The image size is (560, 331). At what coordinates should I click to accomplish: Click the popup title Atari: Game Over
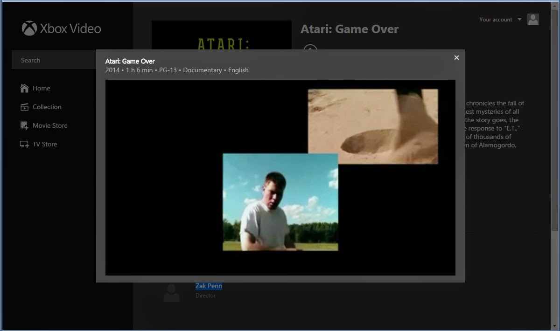coord(130,61)
